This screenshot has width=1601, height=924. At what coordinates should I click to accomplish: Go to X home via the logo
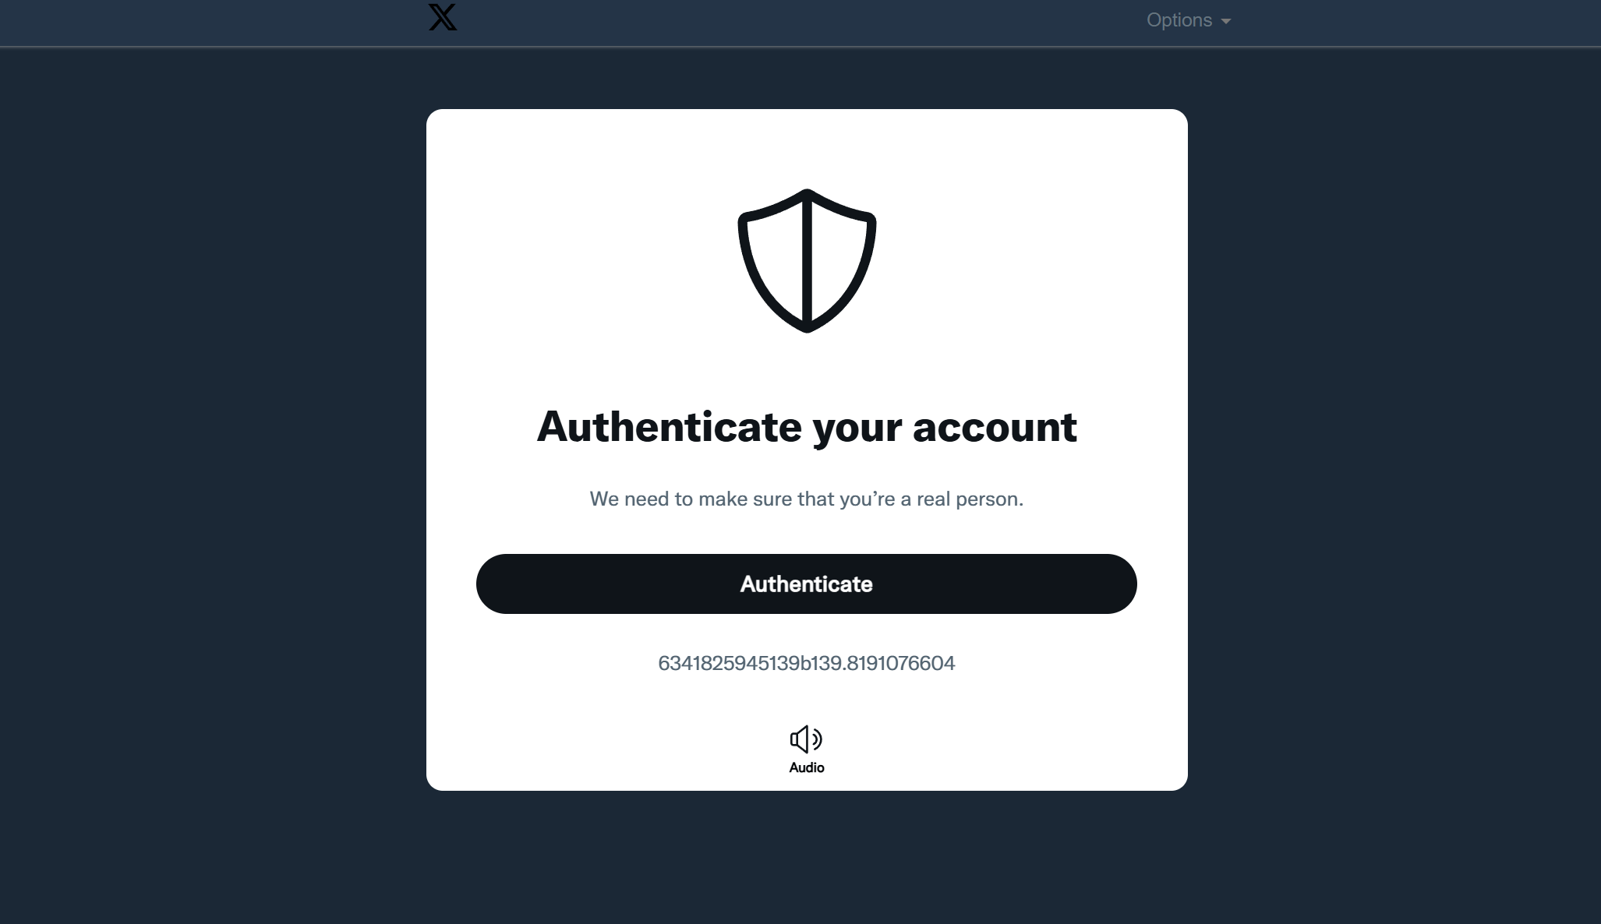click(x=443, y=17)
